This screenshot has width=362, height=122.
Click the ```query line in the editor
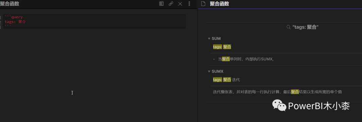(x=14, y=17)
